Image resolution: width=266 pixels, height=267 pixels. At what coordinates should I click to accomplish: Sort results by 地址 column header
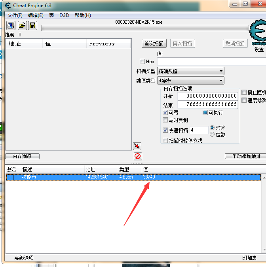click(x=24, y=44)
